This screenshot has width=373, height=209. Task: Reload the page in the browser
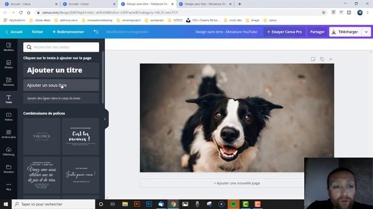point(21,13)
